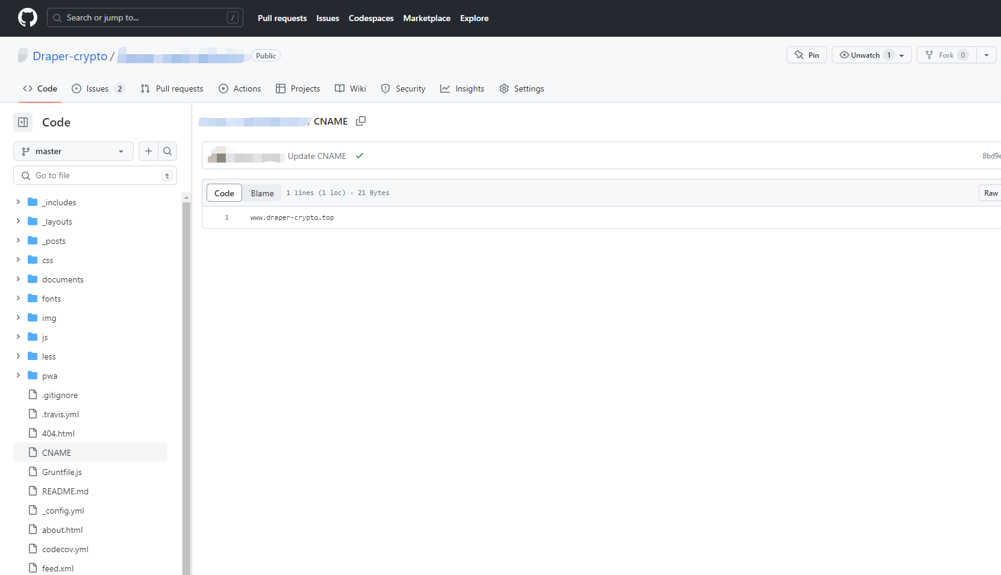Fork the repository
Image resolution: width=1001 pixels, height=575 pixels.
coord(946,55)
